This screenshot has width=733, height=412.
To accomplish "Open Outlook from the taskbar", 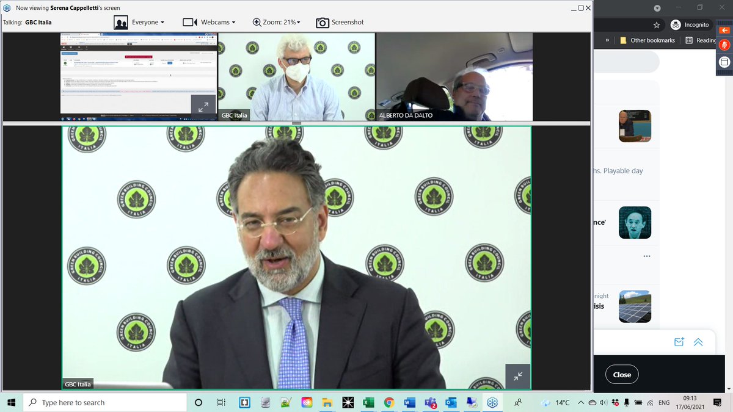I will (x=451, y=402).
